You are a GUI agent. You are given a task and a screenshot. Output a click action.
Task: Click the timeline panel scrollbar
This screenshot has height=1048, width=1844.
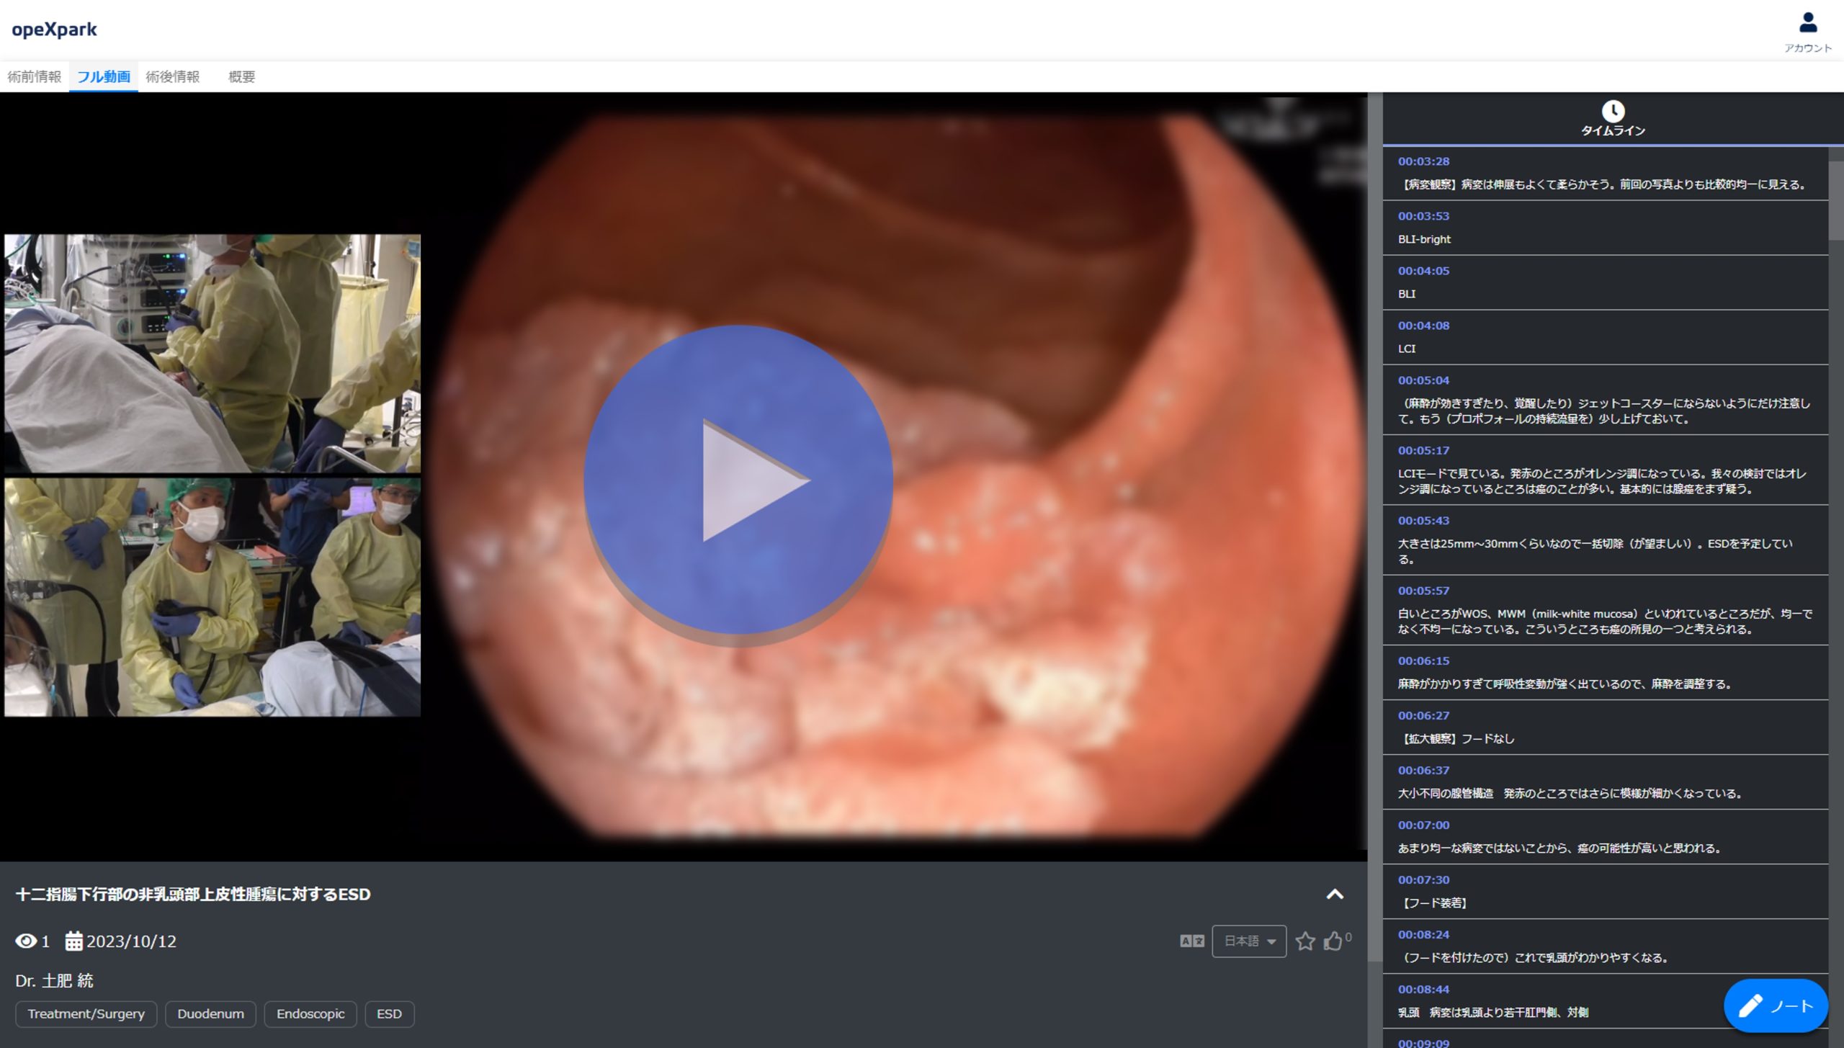pyautogui.click(x=1836, y=200)
